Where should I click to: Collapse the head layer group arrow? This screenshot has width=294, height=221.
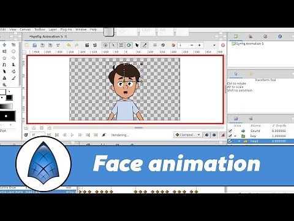coord(239,141)
